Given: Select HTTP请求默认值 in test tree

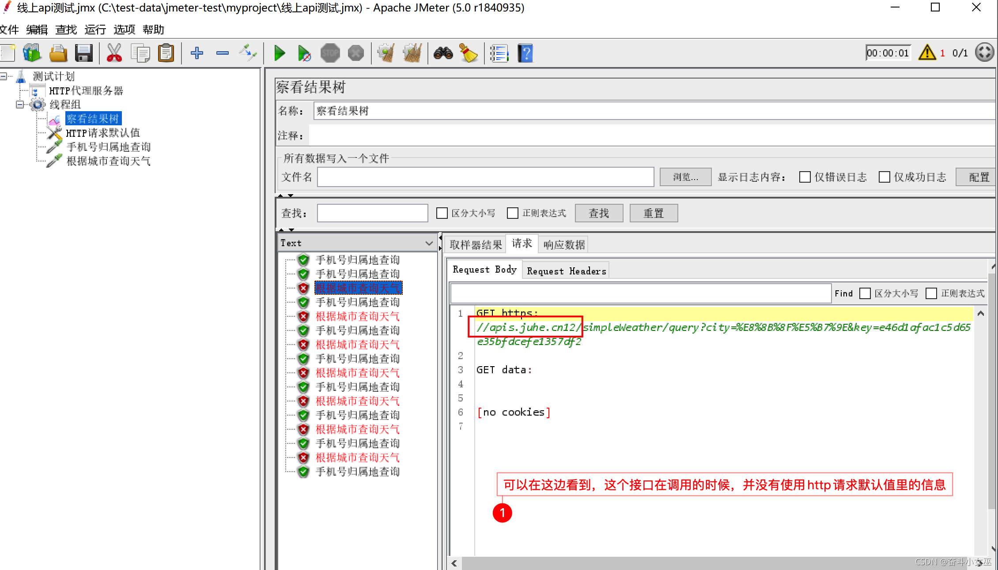Looking at the screenshot, I should click(x=103, y=133).
